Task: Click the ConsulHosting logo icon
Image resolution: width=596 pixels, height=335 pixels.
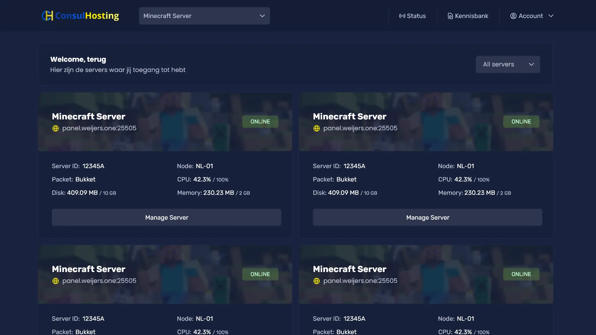Action: pos(47,16)
